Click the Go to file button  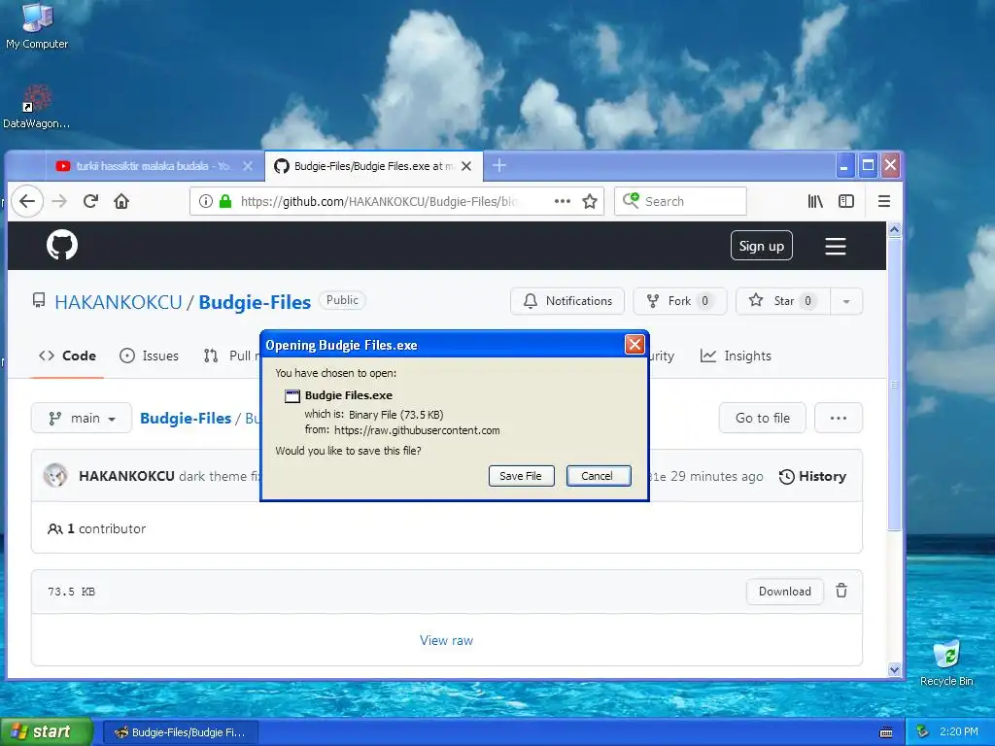[762, 418]
